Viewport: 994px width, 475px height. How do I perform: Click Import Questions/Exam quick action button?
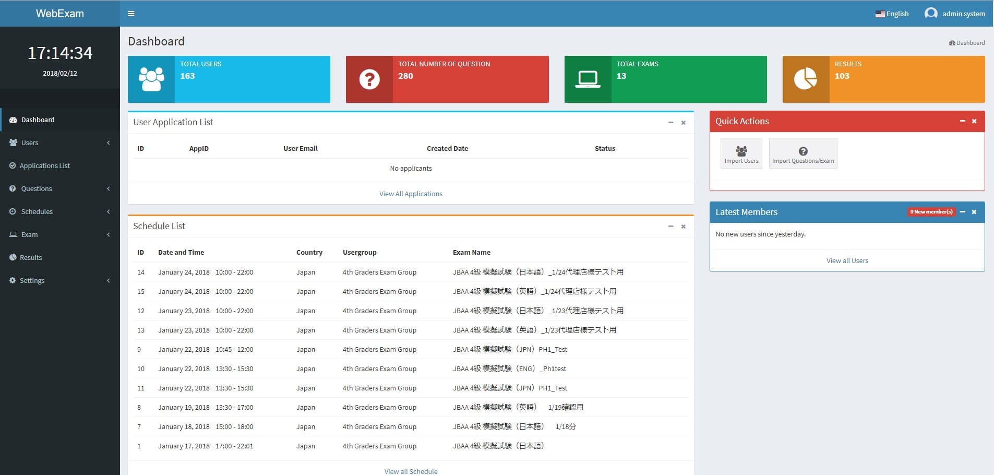[x=803, y=153]
